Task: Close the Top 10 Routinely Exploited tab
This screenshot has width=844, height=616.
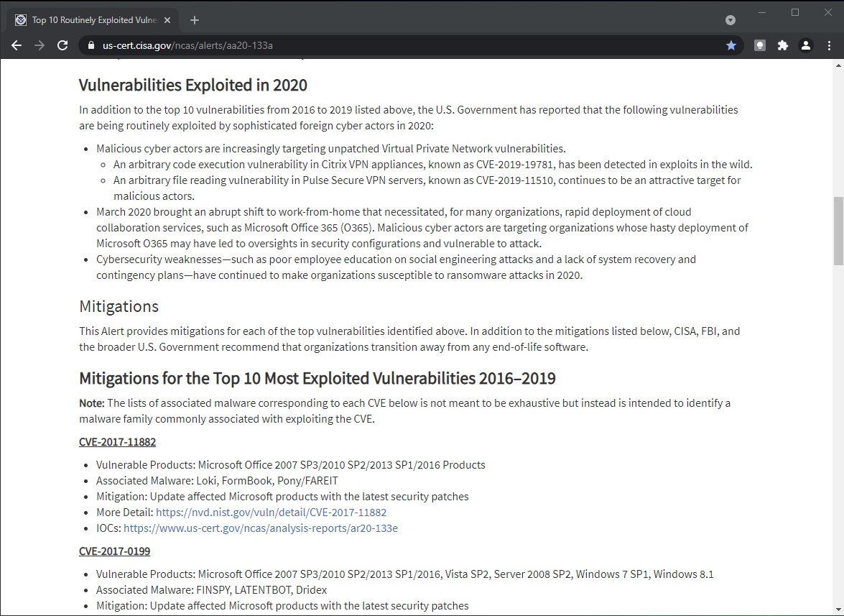Action: click(167, 20)
